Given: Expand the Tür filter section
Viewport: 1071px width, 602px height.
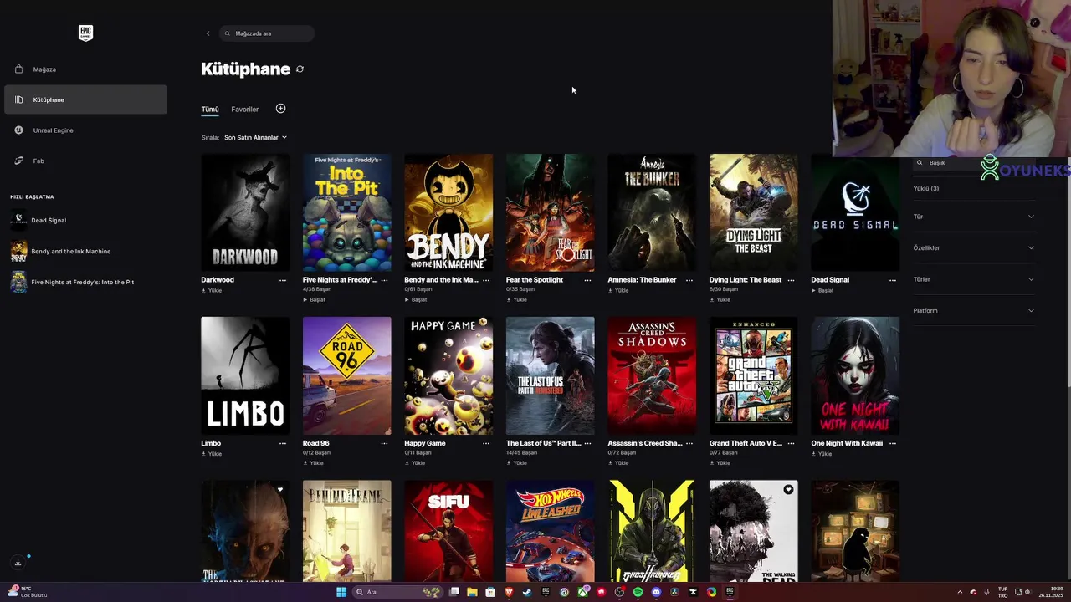Looking at the screenshot, I should click(x=974, y=217).
